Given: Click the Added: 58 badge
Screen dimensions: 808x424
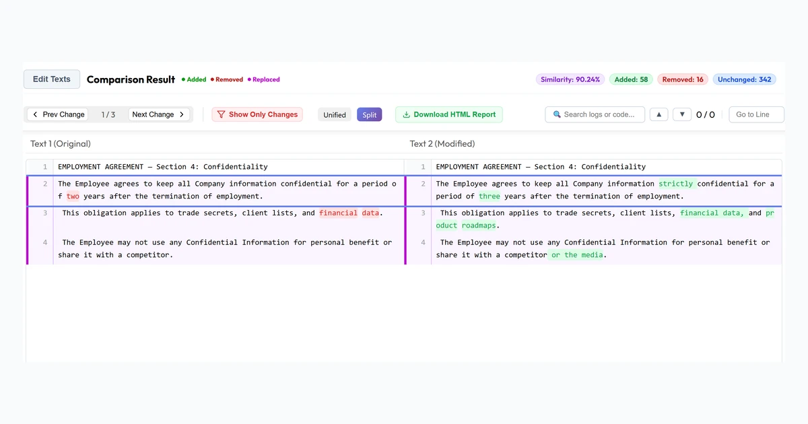Looking at the screenshot, I should pyautogui.click(x=632, y=79).
